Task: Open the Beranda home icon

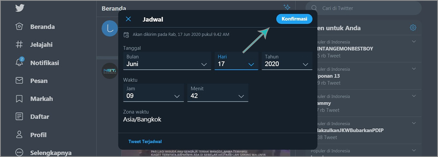Action: (20, 27)
